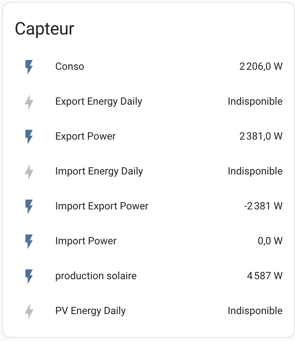Click the Capteur card title
The width and height of the screenshot is (295, 341).
point(44,29)
